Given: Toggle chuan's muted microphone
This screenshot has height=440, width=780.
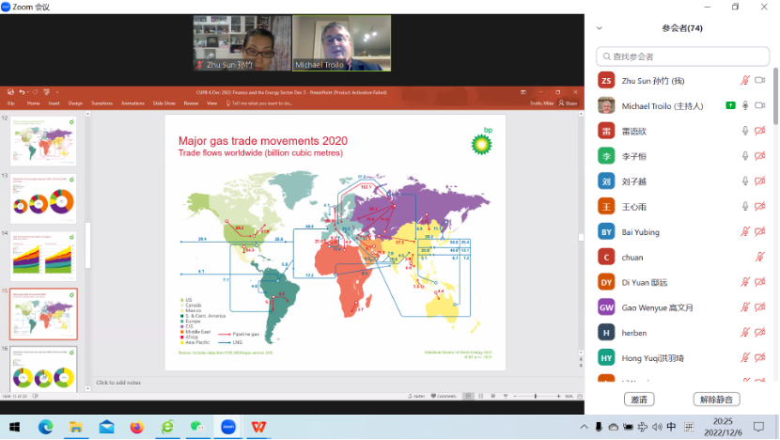Looking at the screenshot, I should coord(760,257).
